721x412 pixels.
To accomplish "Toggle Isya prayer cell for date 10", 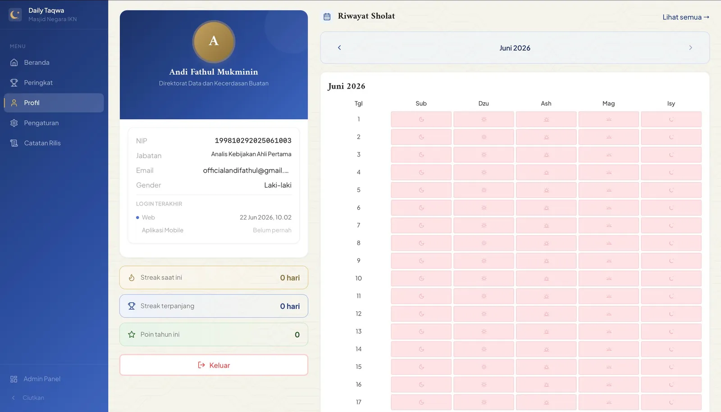I will point(671,278).
